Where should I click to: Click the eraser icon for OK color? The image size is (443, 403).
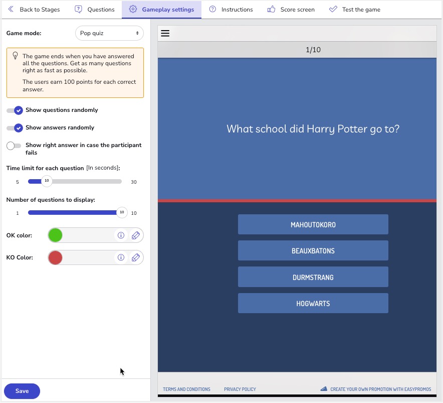[x=136, y=235]
